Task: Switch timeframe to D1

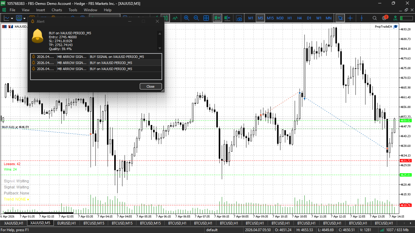Action: (x=309, y=18)
